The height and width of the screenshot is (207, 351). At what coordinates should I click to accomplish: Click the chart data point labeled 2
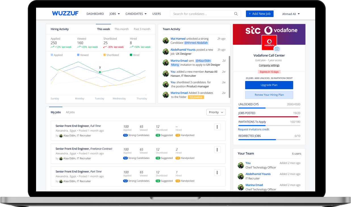click(x=100, y=72)
